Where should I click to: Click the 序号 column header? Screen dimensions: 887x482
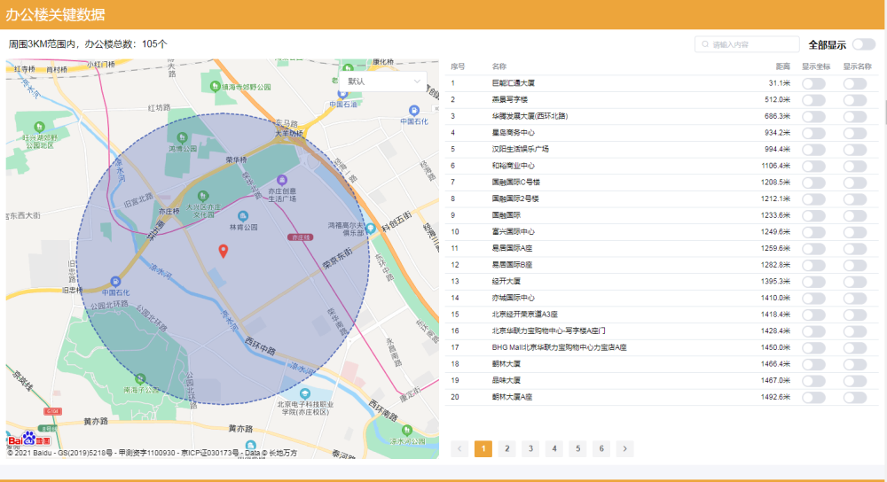458,66
